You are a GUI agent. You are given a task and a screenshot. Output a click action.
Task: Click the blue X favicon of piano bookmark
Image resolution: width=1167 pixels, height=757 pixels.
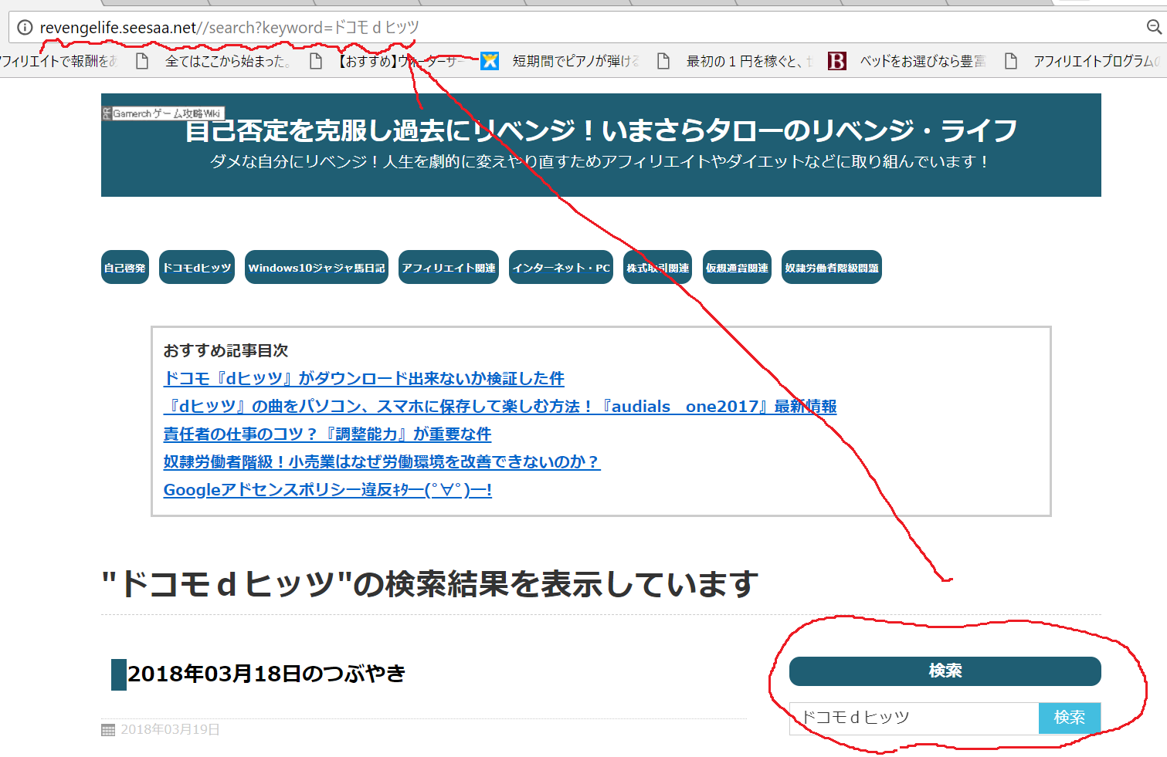490,61
